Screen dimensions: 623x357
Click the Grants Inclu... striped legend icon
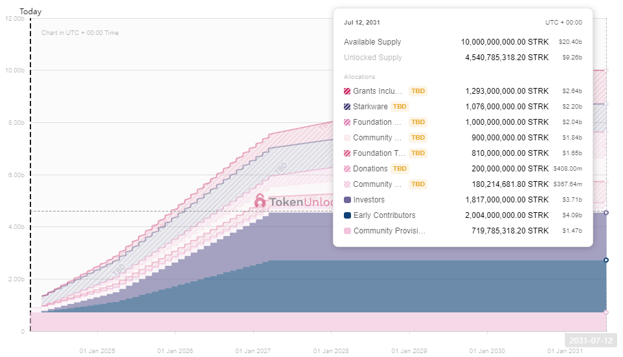[348, 91]
